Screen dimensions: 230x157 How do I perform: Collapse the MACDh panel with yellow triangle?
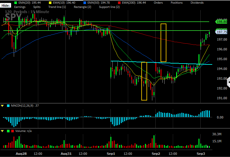(x=2, y=106)
